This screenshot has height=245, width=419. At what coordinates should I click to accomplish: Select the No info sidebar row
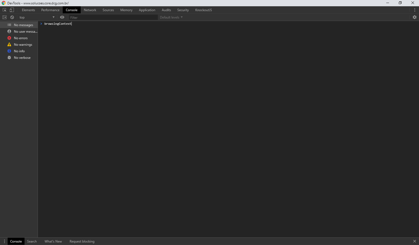point(19,51)
